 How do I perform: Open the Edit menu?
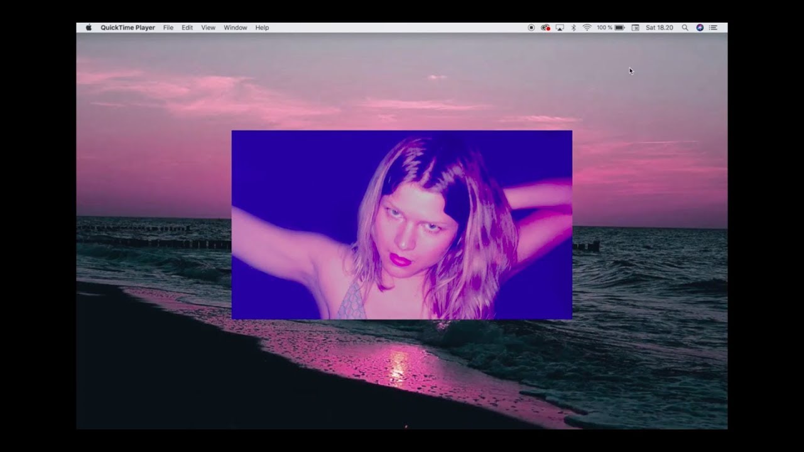187,28
